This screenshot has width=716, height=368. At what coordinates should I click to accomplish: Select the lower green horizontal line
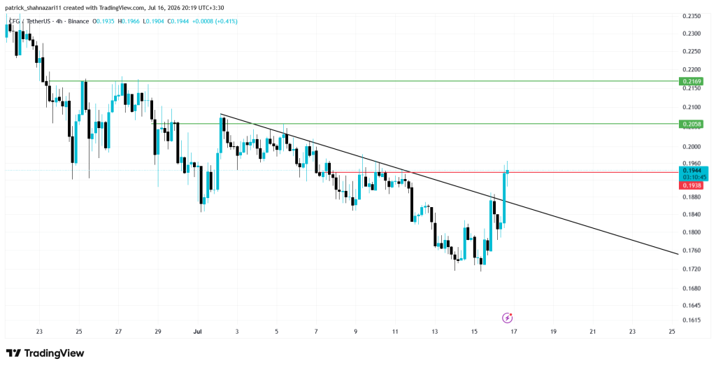click(415, 123)
